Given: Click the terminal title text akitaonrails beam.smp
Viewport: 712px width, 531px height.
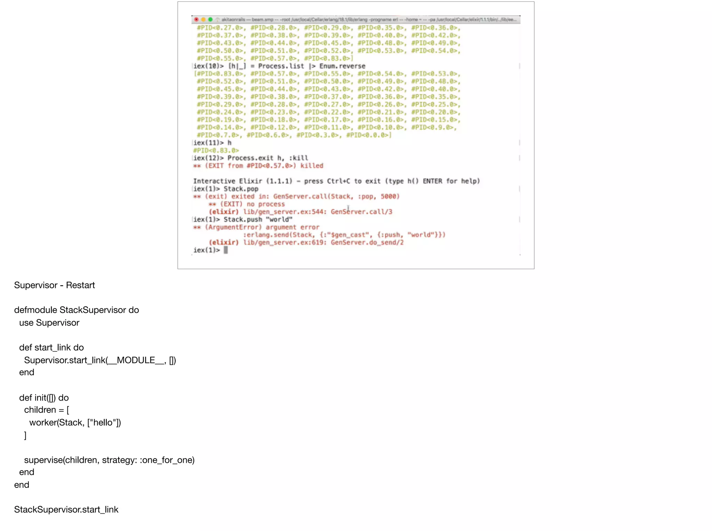Looking at the screenshot, I should [x=247, y=19].
